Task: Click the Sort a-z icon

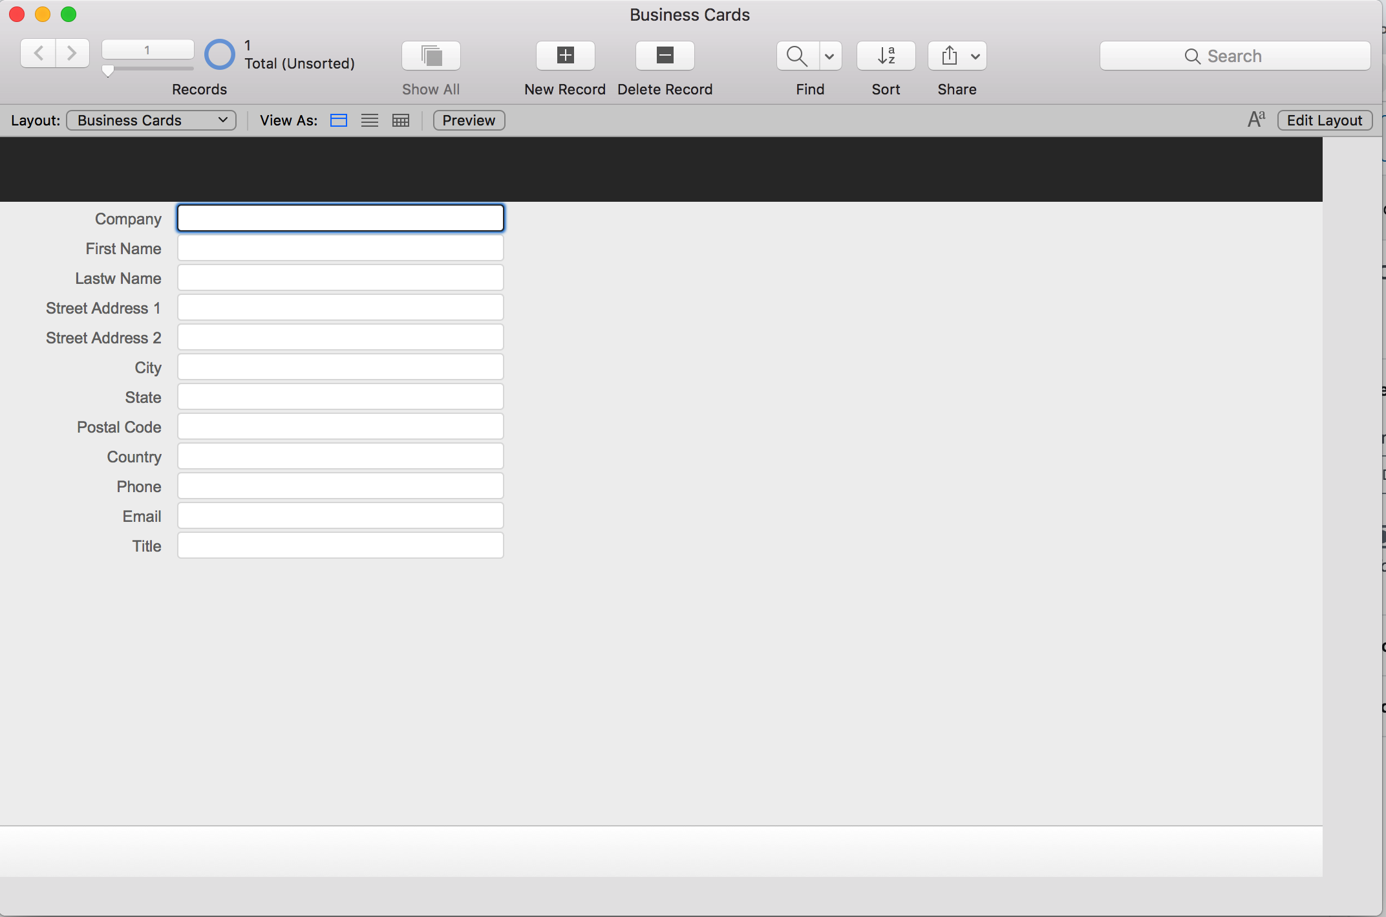Action: [886, 56]
